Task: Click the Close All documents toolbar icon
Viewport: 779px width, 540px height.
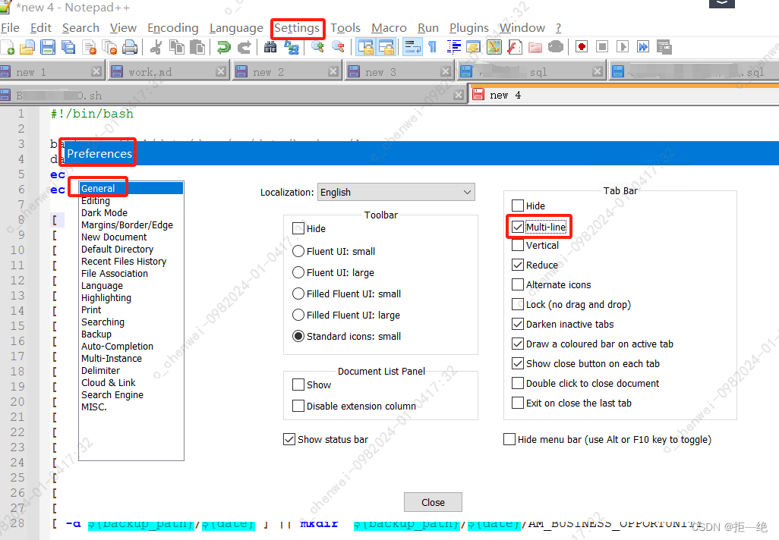Action: [109, 48]
